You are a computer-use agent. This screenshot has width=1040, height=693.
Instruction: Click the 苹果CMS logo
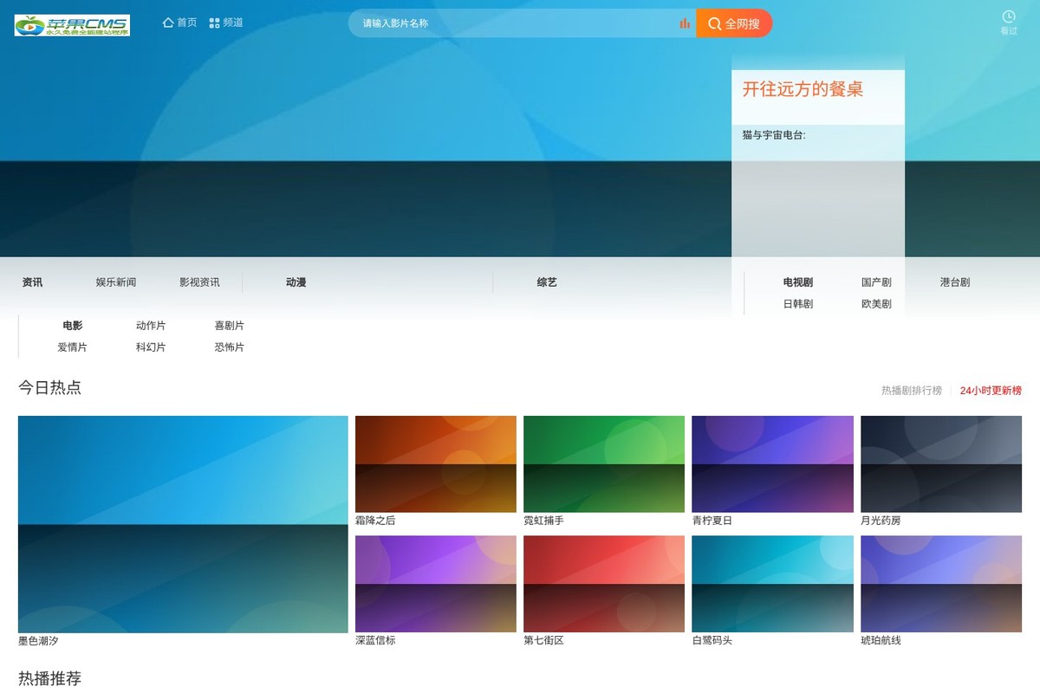[x=72, y=25]
